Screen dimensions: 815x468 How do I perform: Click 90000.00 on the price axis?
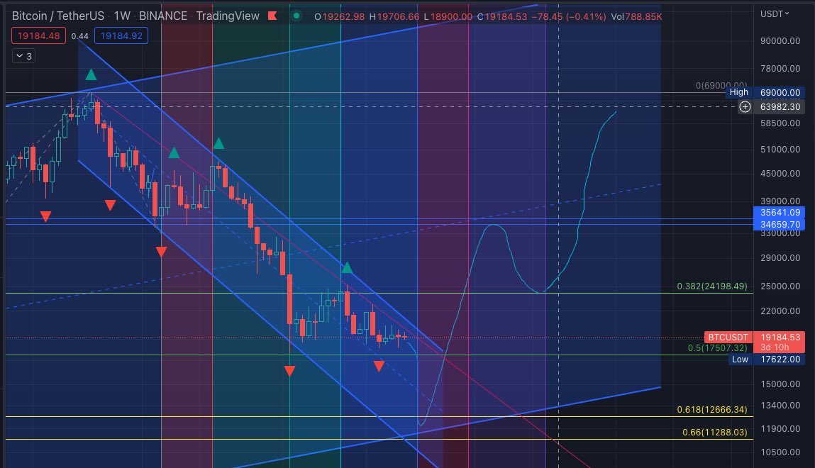tap(780, 41)
